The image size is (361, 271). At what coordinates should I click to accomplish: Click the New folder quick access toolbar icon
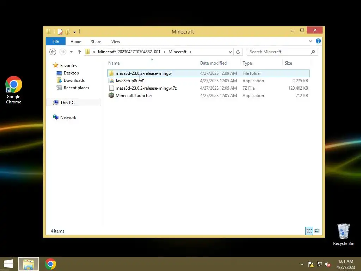pyautogui.click(x=68, y=31)
